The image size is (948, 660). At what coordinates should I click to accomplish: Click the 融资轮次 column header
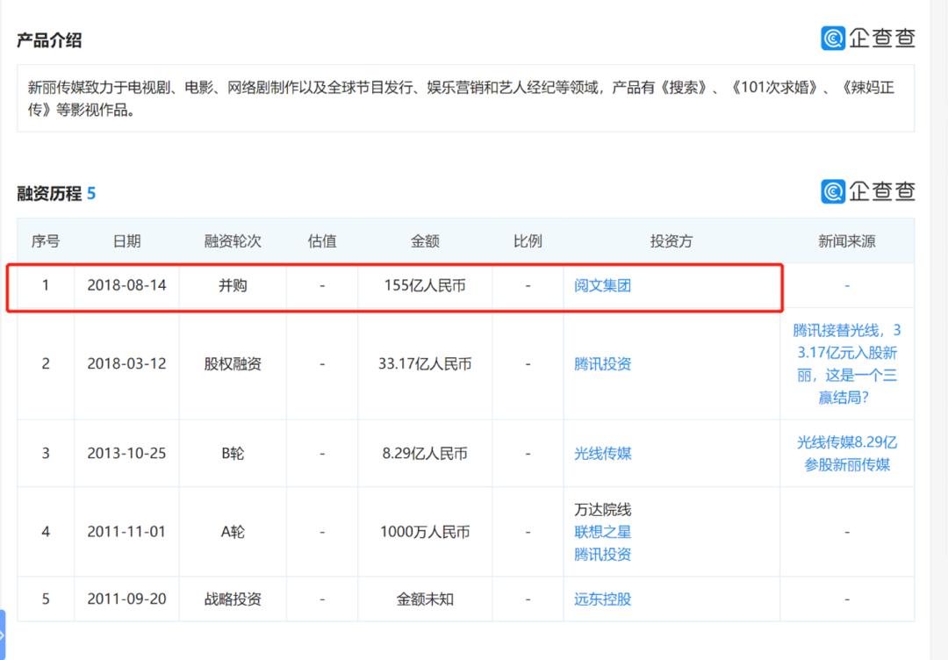click(233, 241)
